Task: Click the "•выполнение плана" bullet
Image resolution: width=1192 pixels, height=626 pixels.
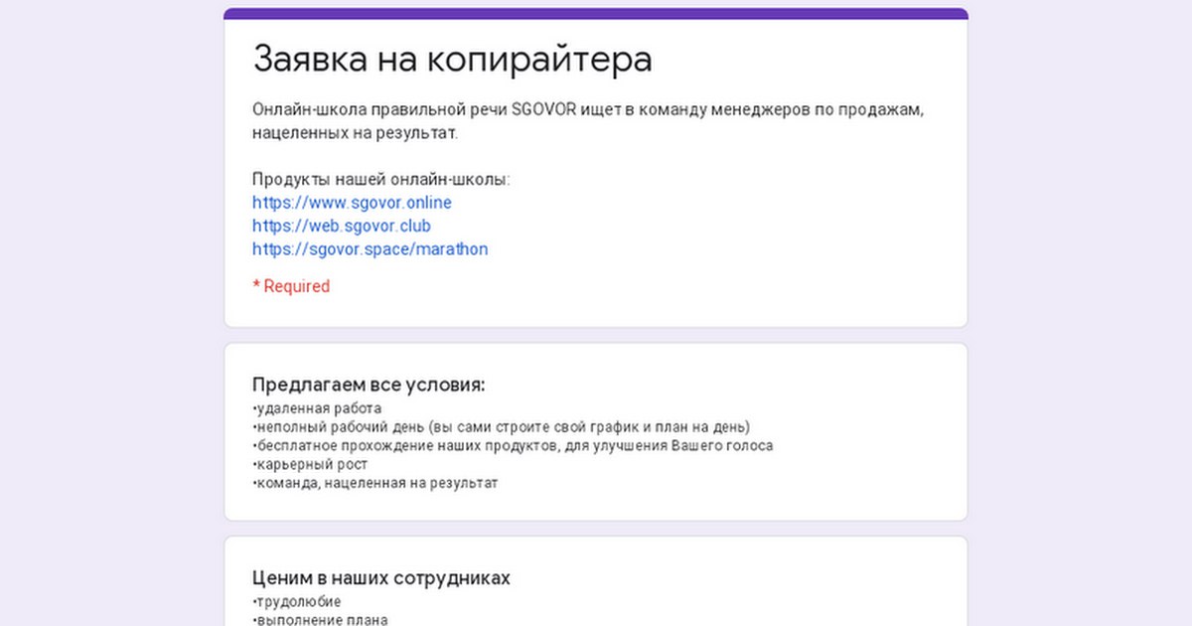Action: [x=320, y=620]
